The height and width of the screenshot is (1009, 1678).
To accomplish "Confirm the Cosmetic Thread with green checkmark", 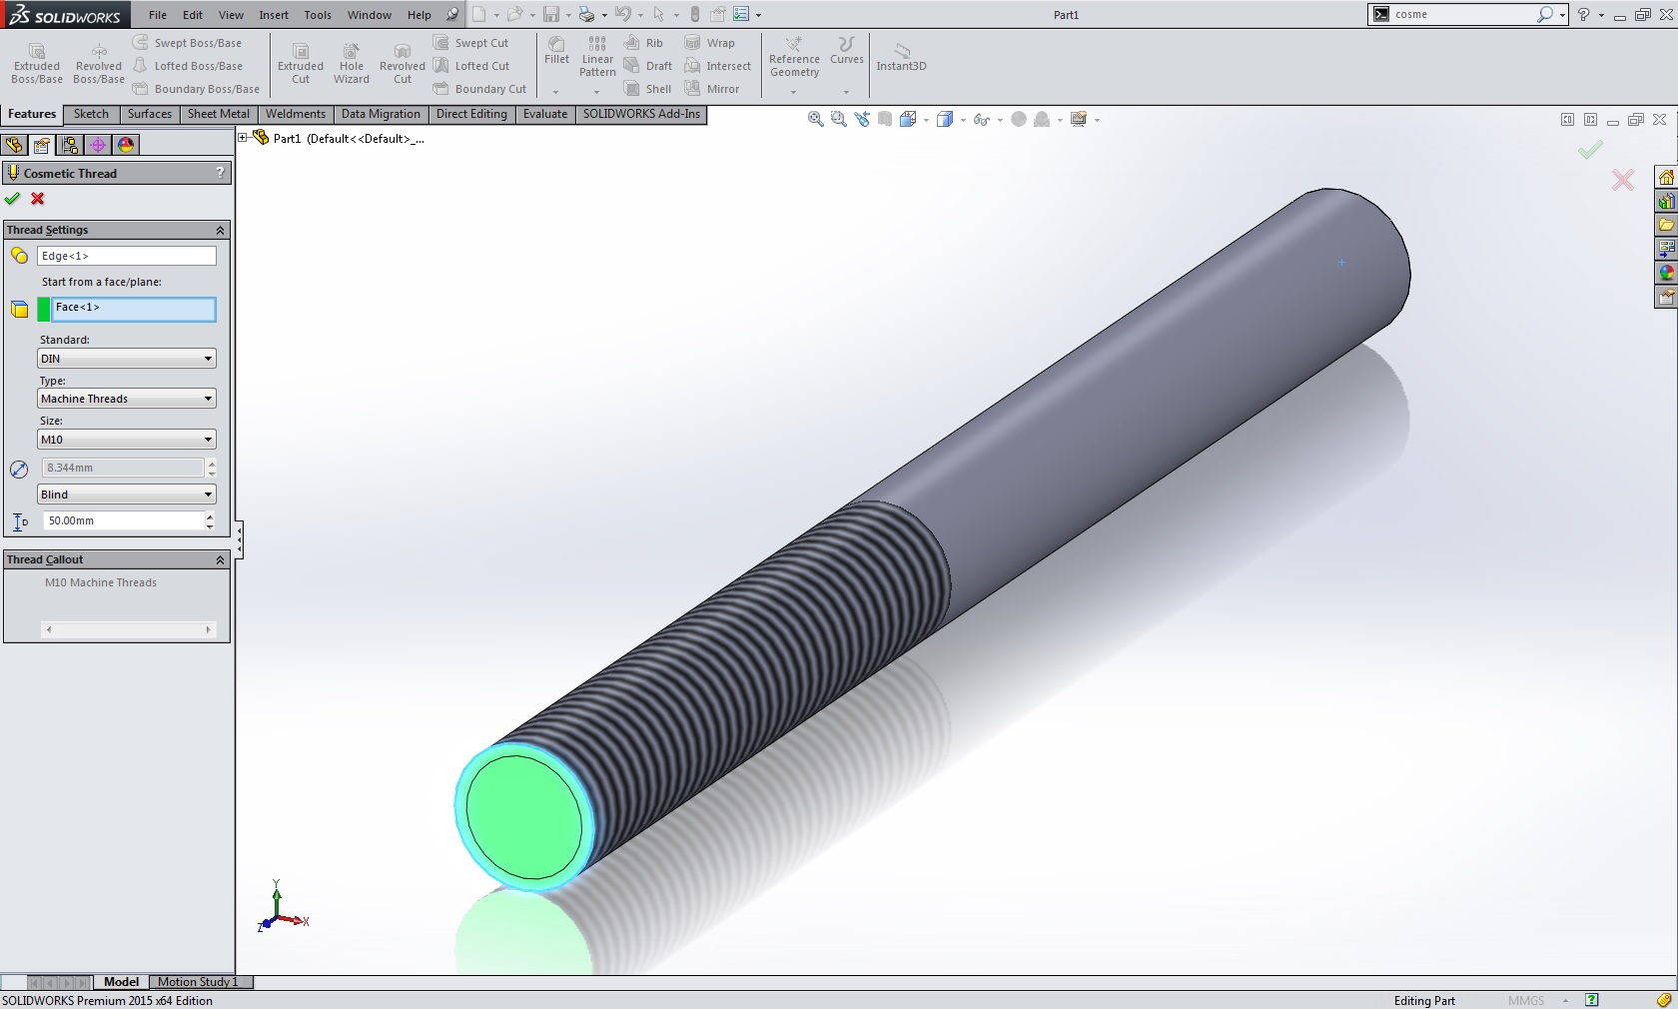I will point(12,199).
